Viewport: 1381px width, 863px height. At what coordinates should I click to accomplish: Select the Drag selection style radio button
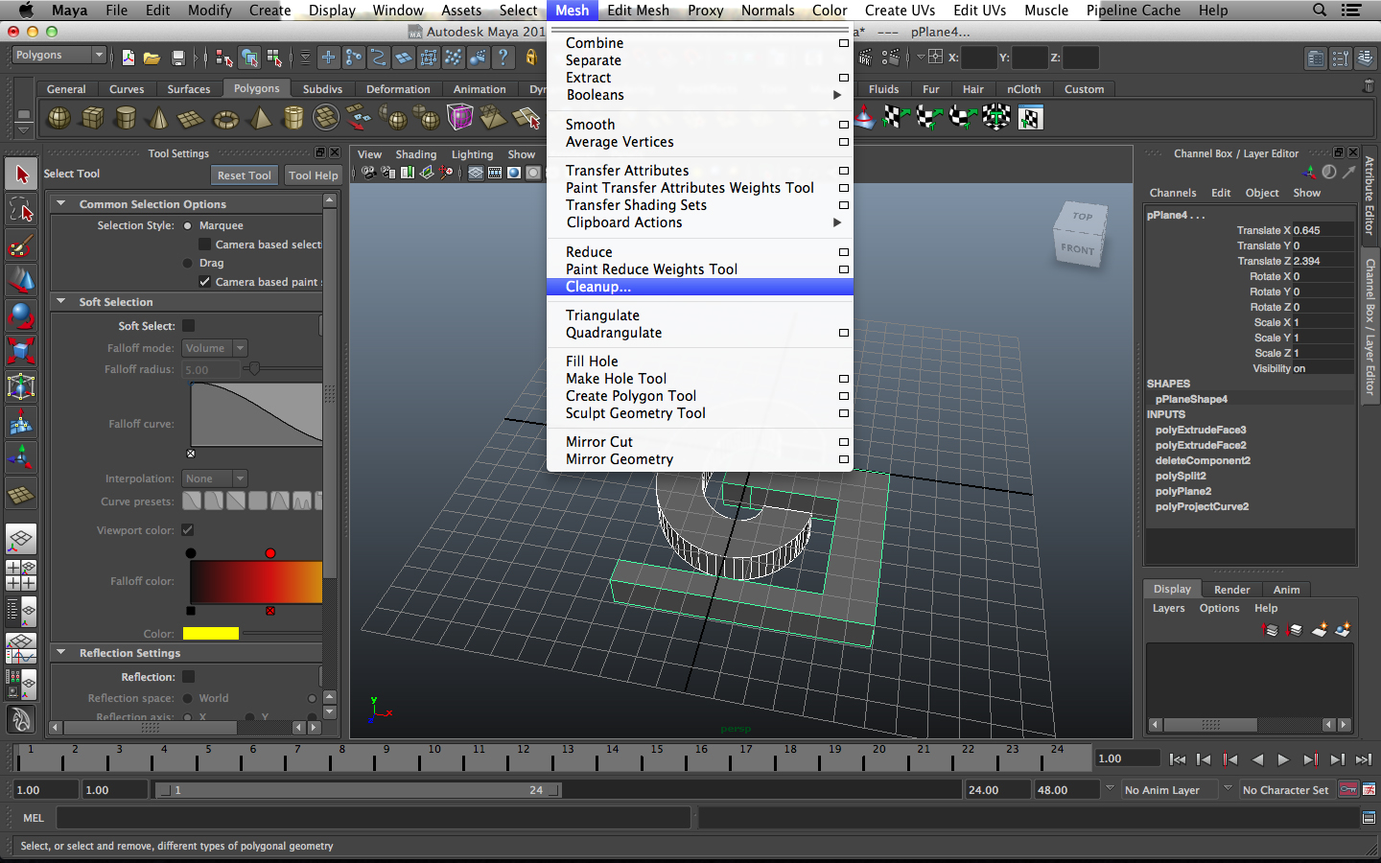[x=188, y=263]
